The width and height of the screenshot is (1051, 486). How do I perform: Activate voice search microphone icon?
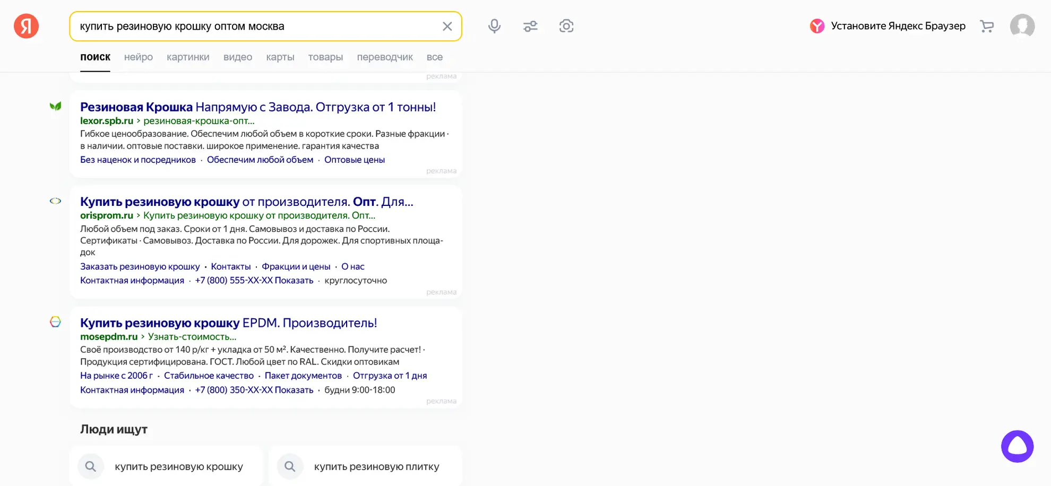[494, 26]
